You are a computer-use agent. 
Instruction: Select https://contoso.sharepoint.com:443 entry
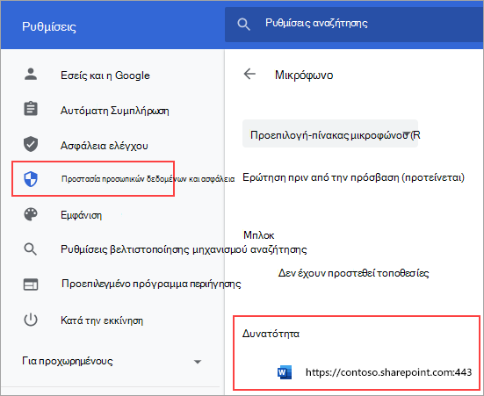click(388, 372)
